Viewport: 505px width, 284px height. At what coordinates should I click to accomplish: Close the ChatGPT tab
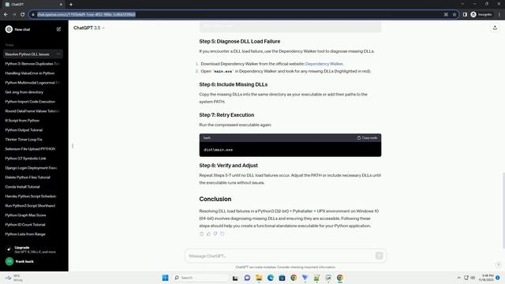[x=61, y=5]
